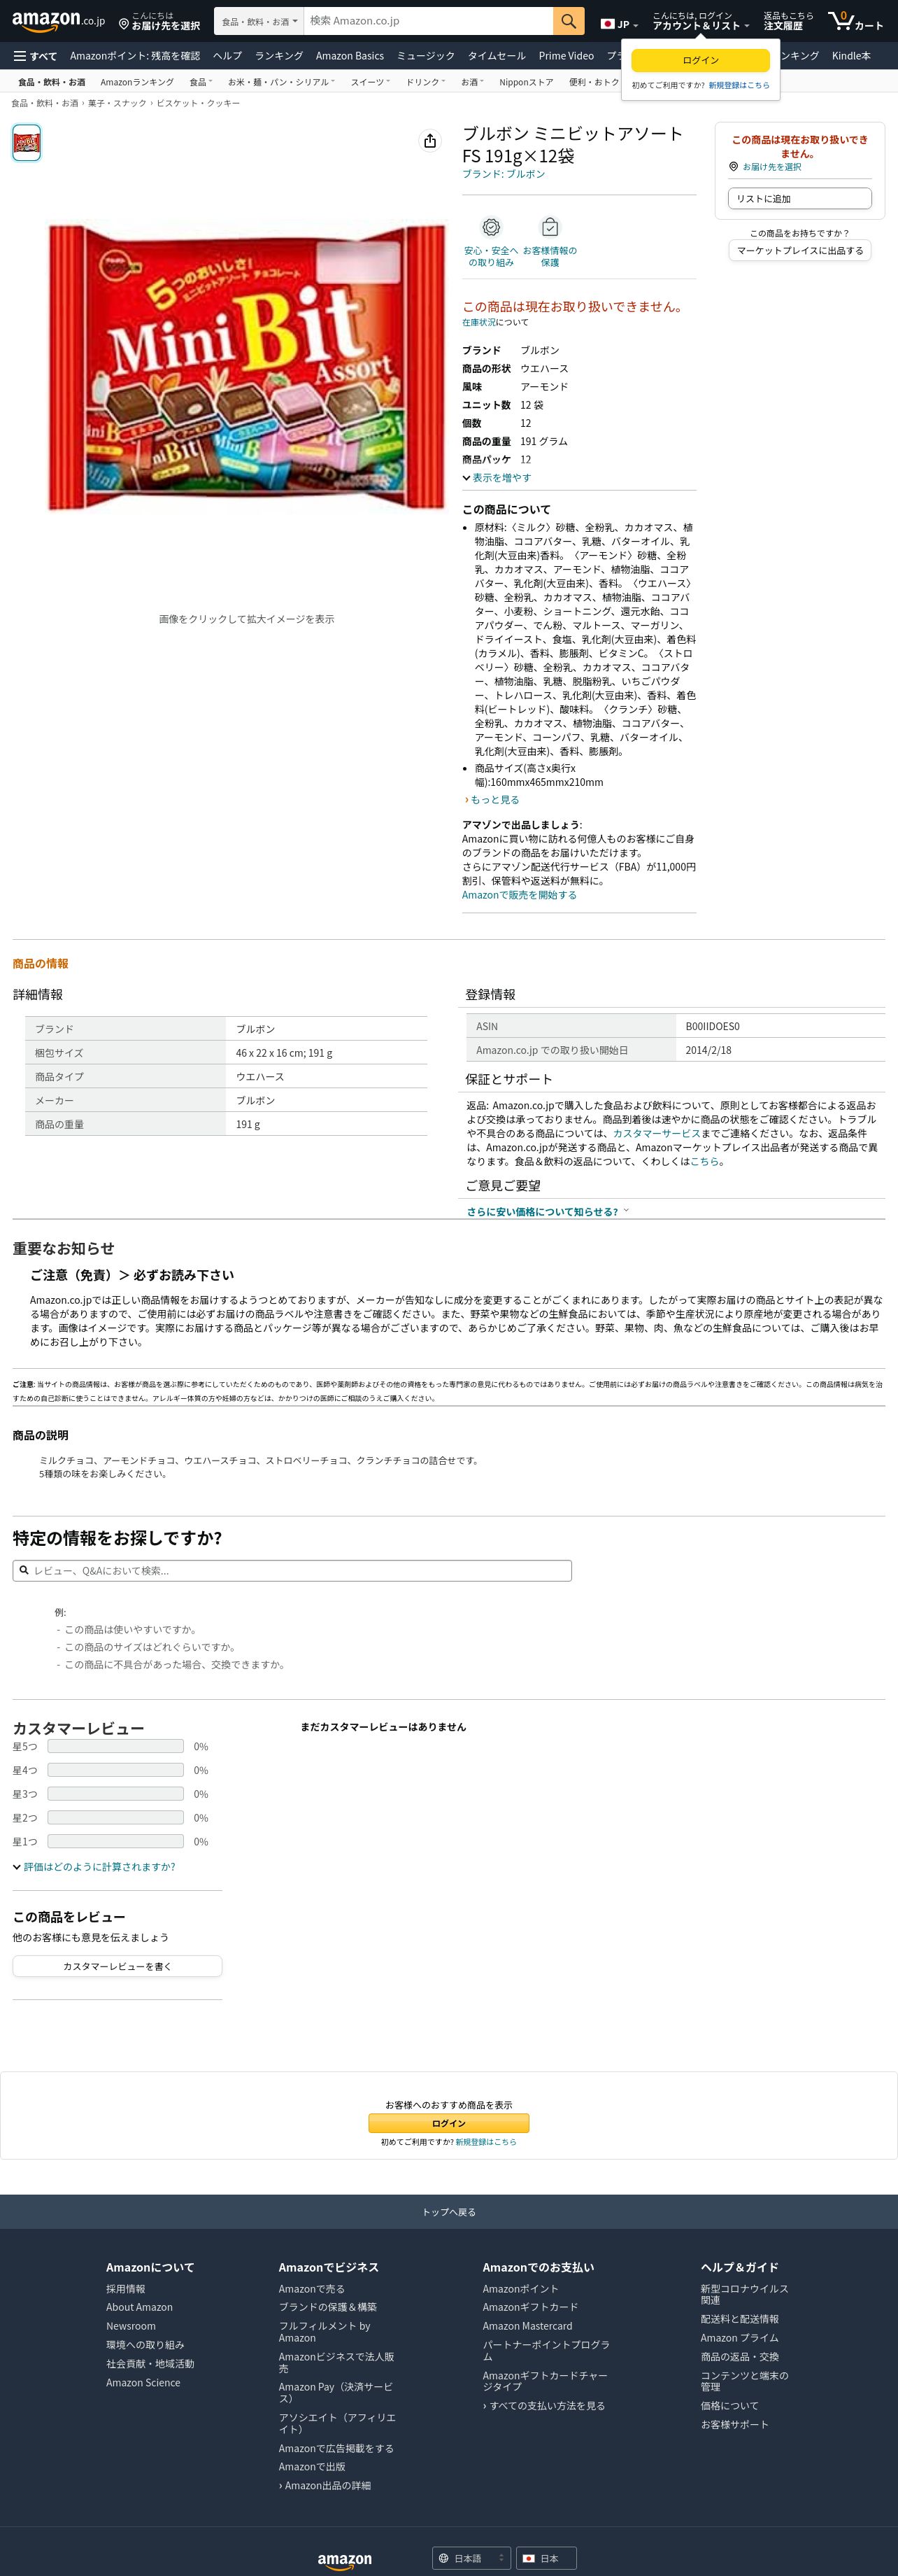
Task: Focus the Amazon.co.jp search field
Action: click(x=427, y=21)
